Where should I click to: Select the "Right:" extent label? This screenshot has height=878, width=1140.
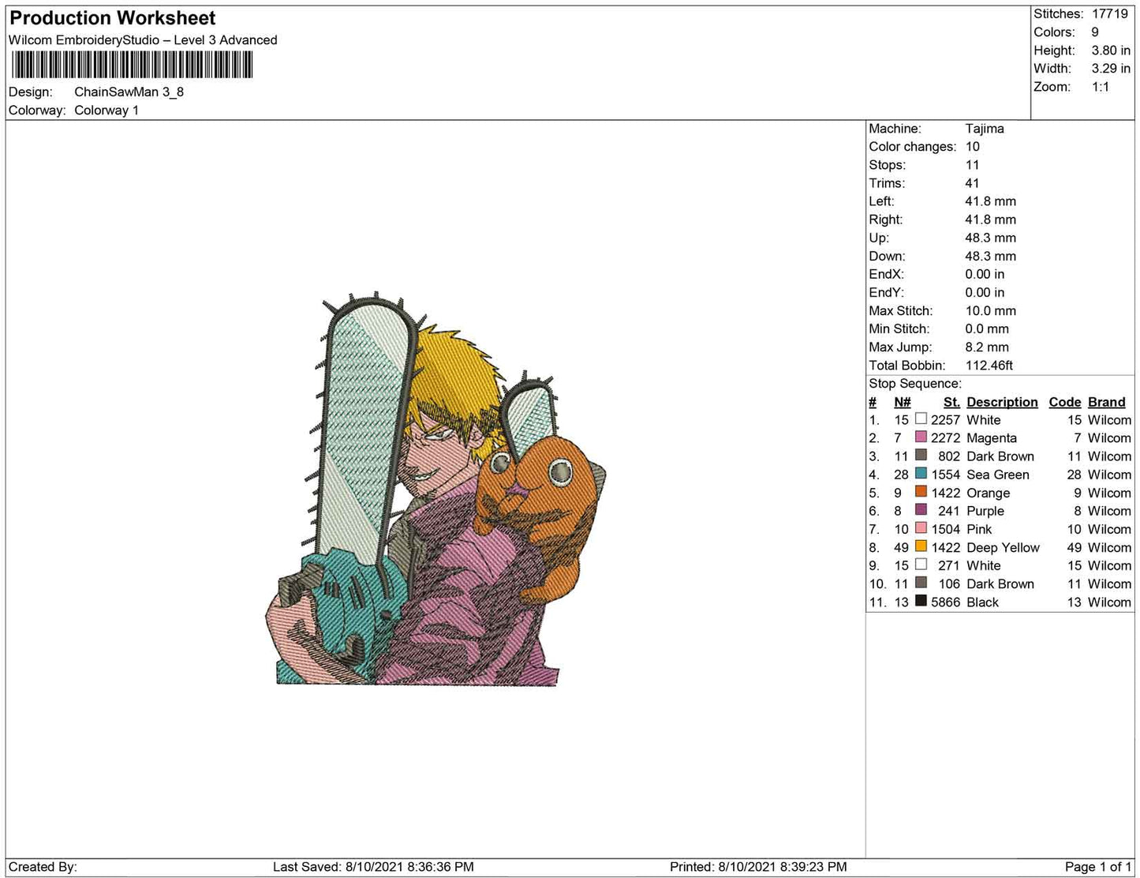(x=886, y=219)
